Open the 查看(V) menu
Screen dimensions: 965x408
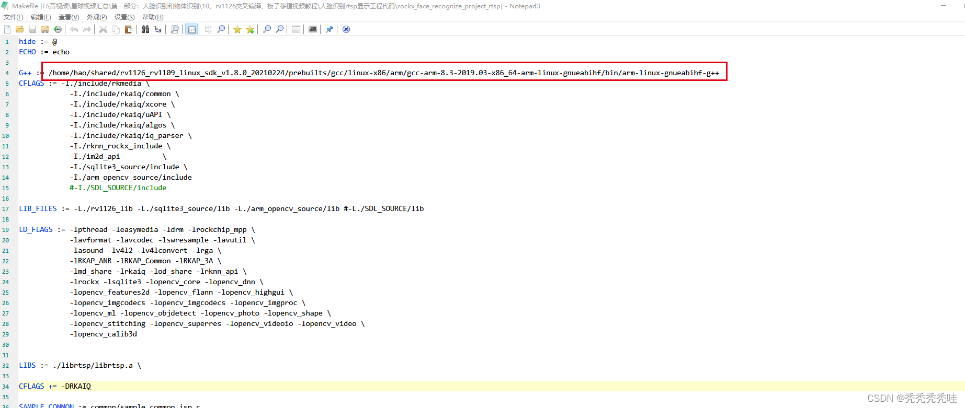pyautogui.click(x=69, y=17)
